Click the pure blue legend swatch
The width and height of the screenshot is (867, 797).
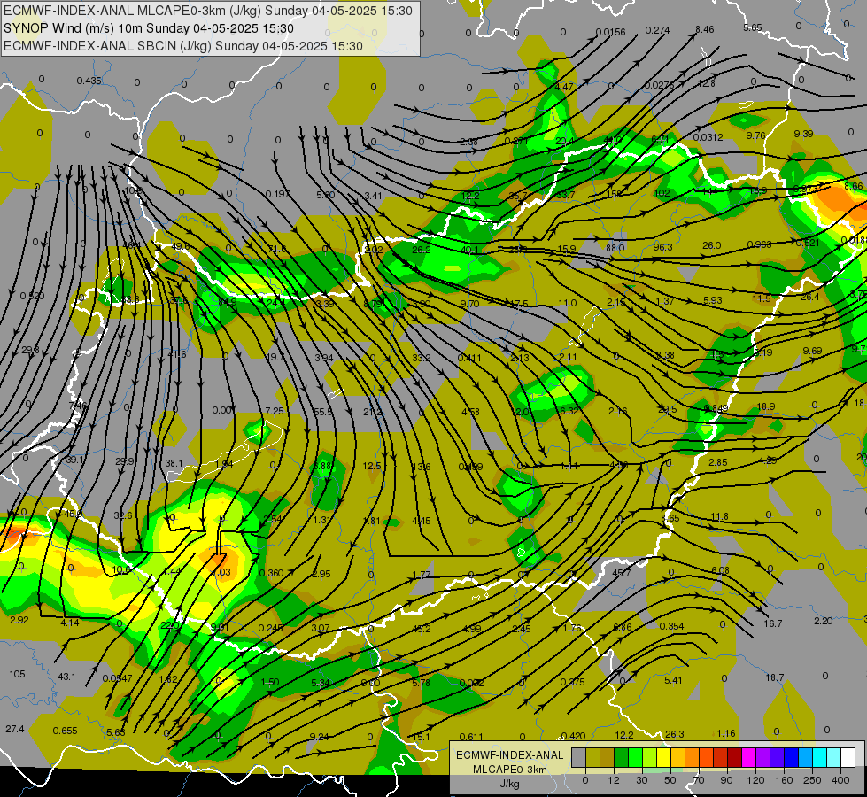coord(791,757)
